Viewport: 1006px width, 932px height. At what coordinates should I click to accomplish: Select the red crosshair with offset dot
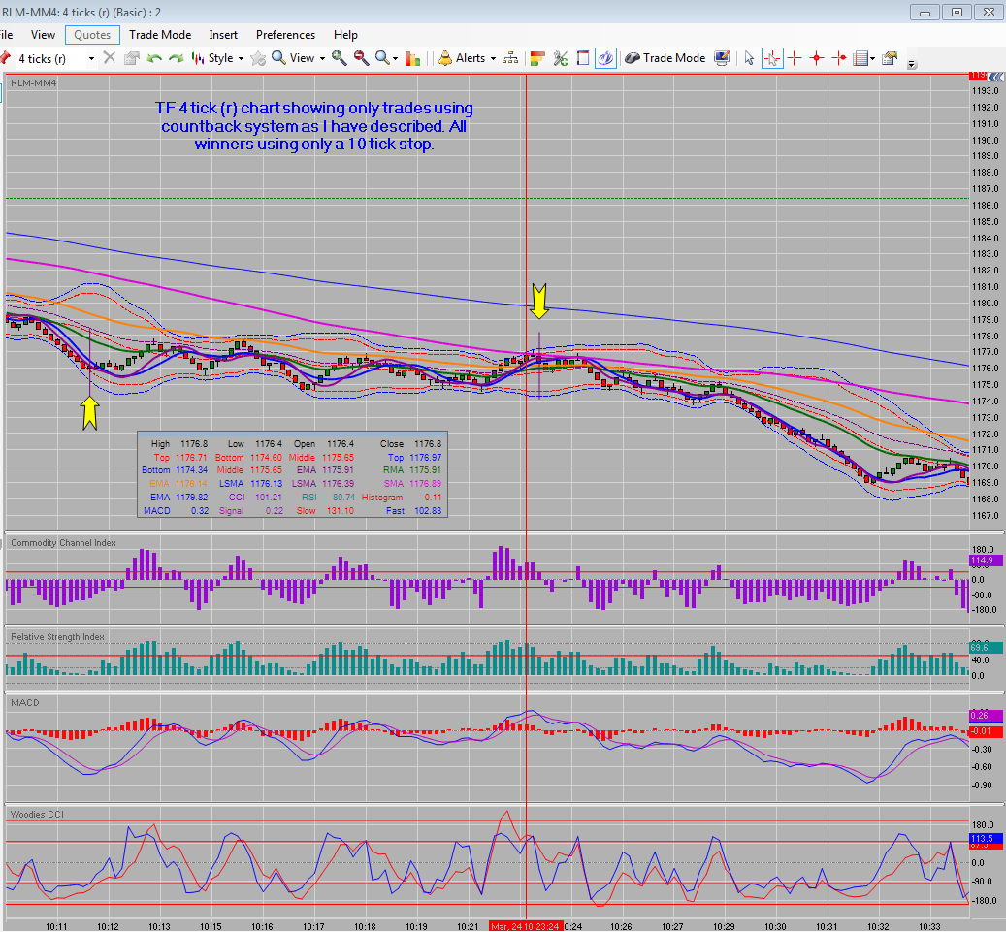click(839, 58)
